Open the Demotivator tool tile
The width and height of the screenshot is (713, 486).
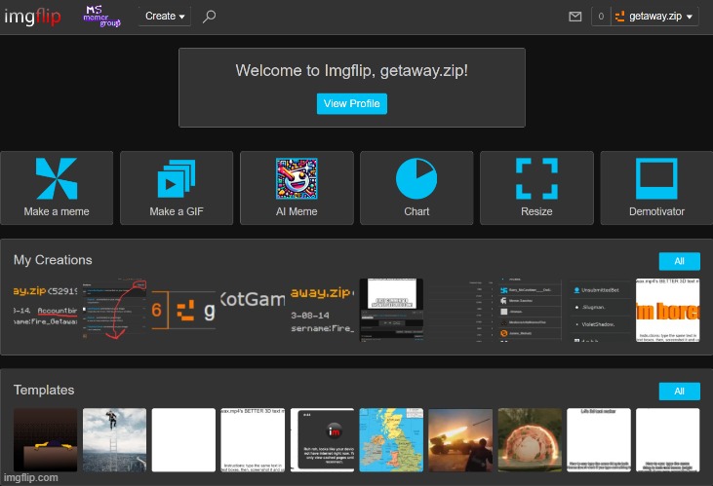click(x=656, y=188)
